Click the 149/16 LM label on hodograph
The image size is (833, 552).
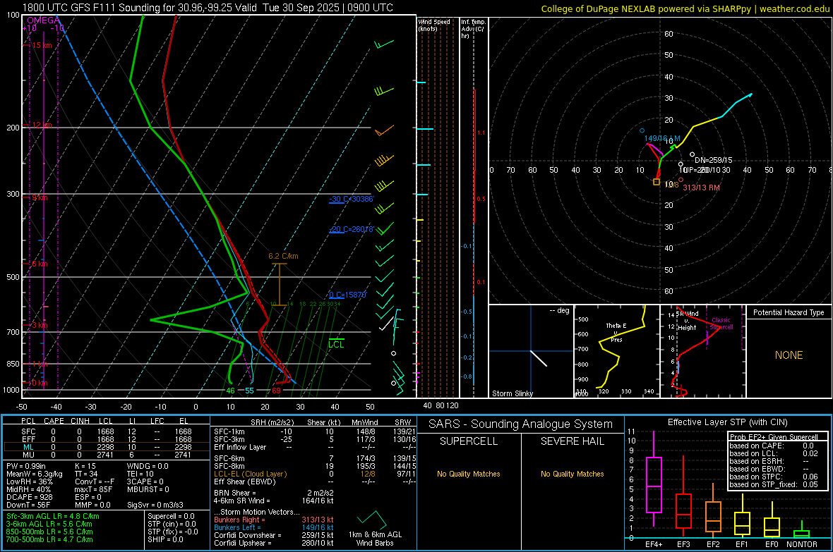click(x=662, y=139)
